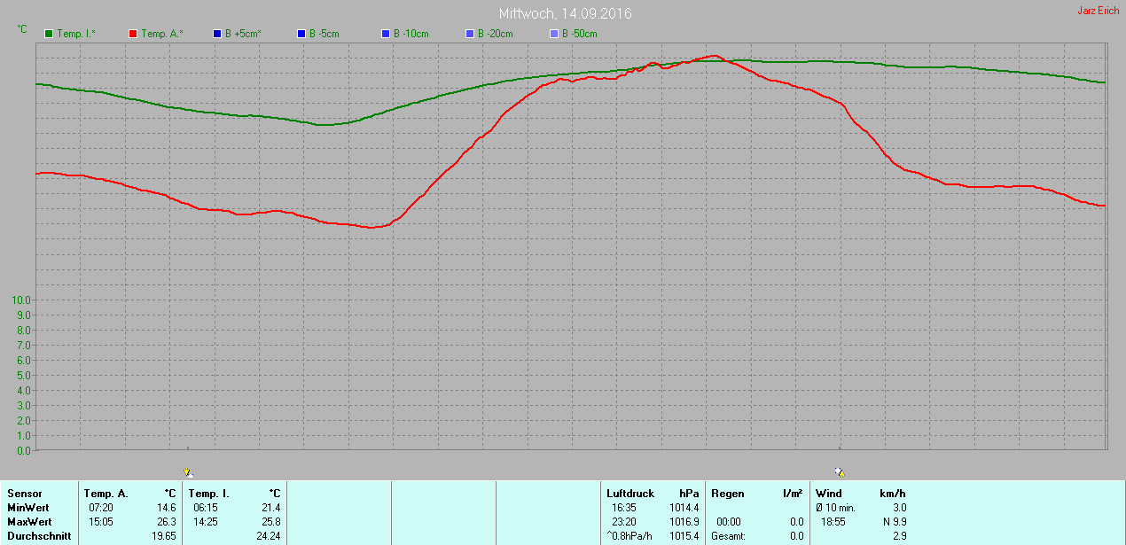Screen dimensions: 1126x545
Task: Select the 'B -10cm' legend label
Action: 411,34
